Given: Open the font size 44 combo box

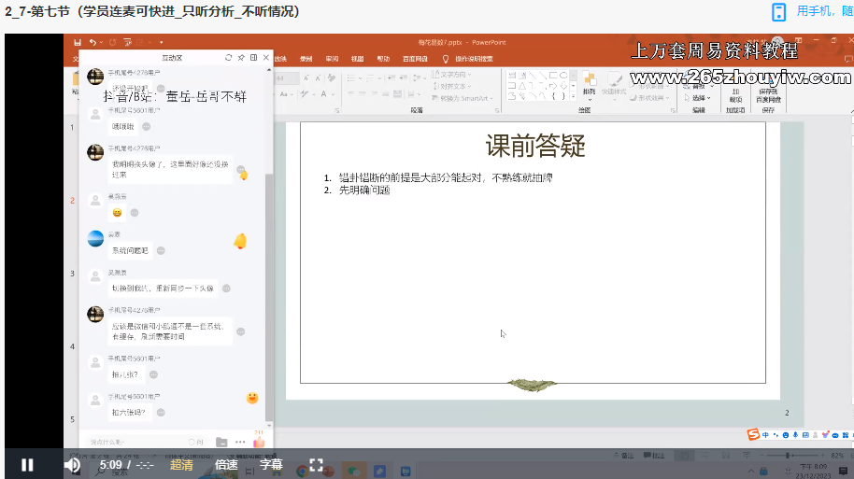Looking at the screenshot, I should (286, 78).
